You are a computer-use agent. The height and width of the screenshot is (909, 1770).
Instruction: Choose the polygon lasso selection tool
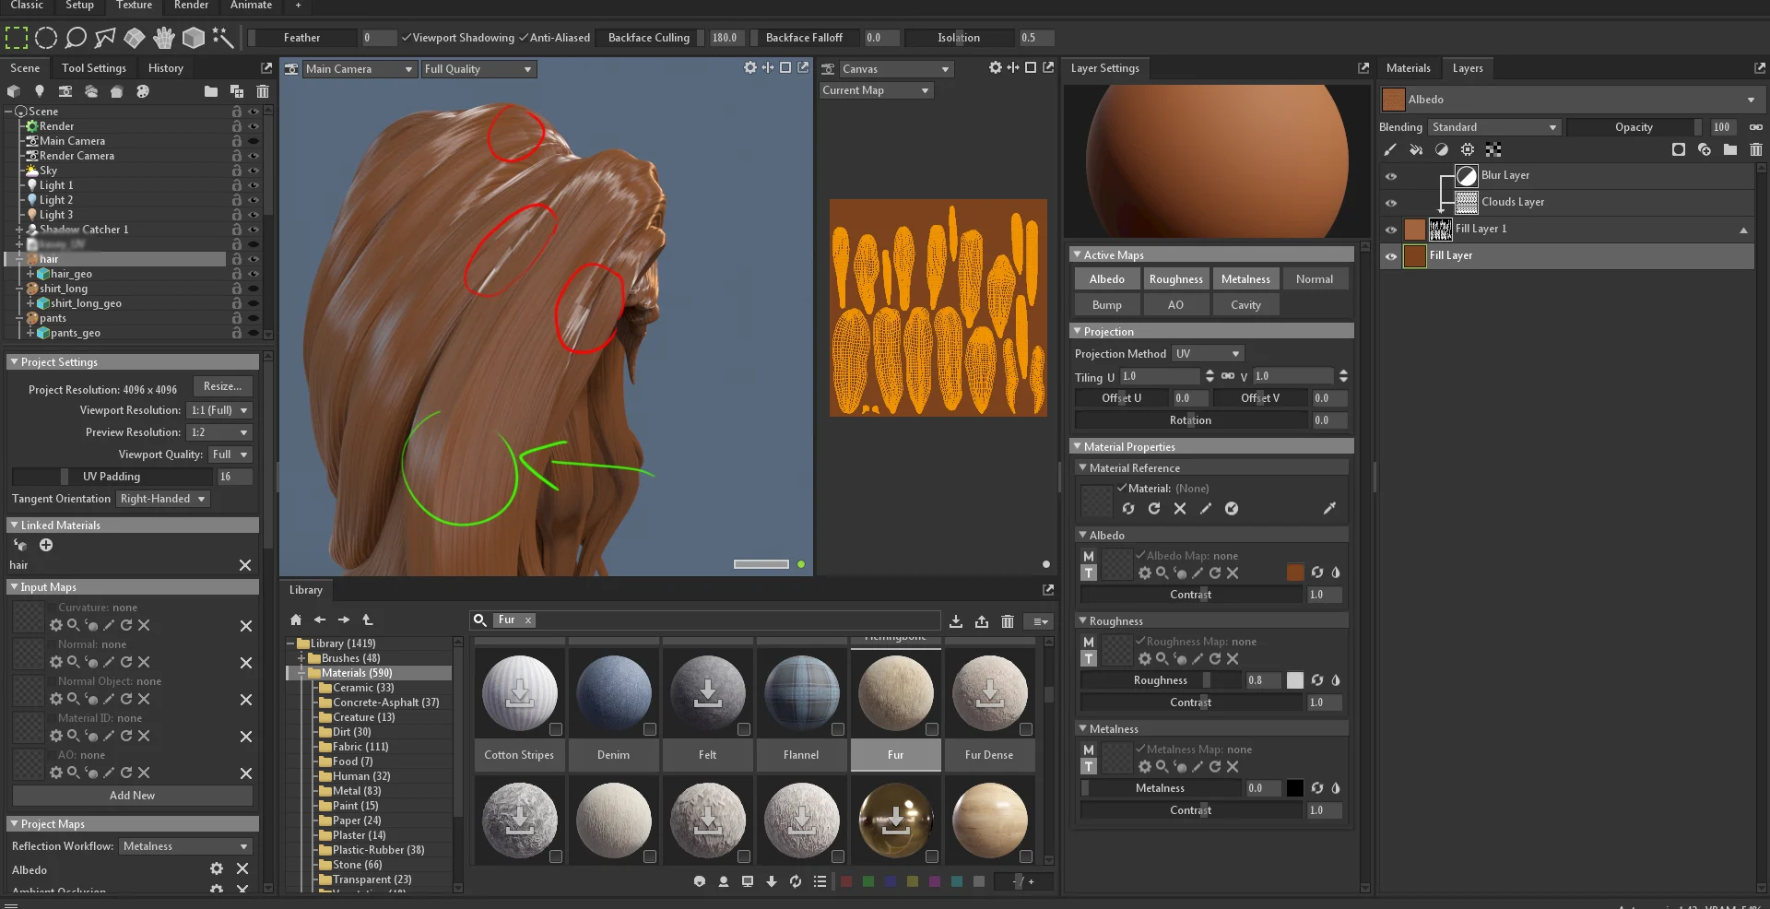[105, 38]
